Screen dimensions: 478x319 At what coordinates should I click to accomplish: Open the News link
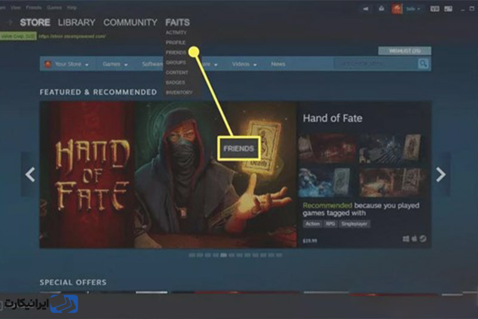pos(278,64)
